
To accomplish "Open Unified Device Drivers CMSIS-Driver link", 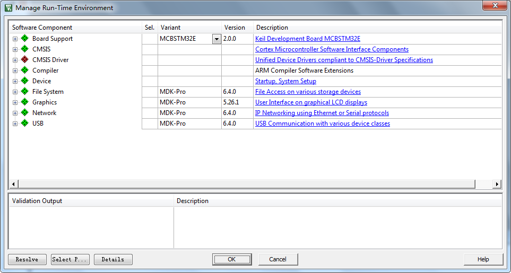I will (344, 60).
